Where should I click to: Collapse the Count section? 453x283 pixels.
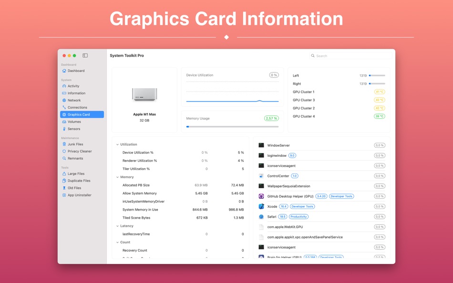pyautogui.click(x=117, y=243)
